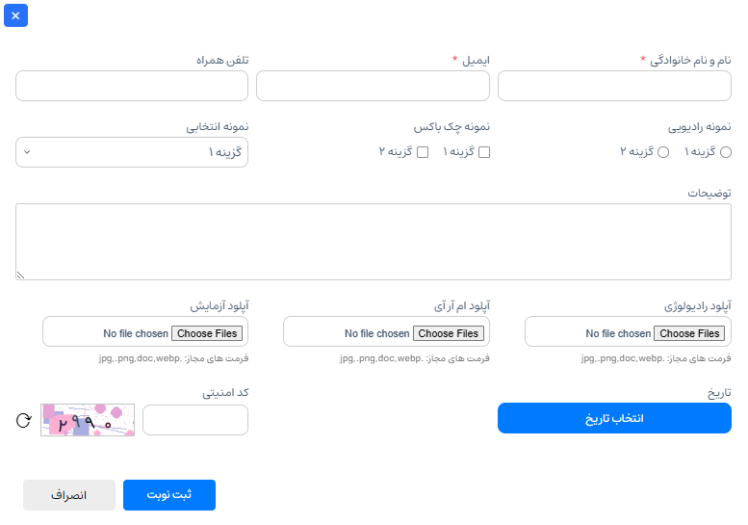The width and height of the screenshot is (748, 525).
Task: Choose files for آپلود ام آر آی
Action: tap(449, 333)
